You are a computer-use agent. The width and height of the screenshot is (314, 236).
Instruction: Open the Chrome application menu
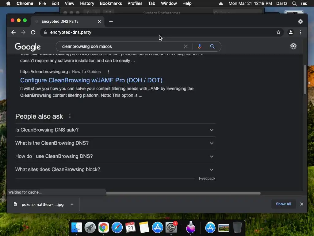pyautogui.click(x=25, y=3)
